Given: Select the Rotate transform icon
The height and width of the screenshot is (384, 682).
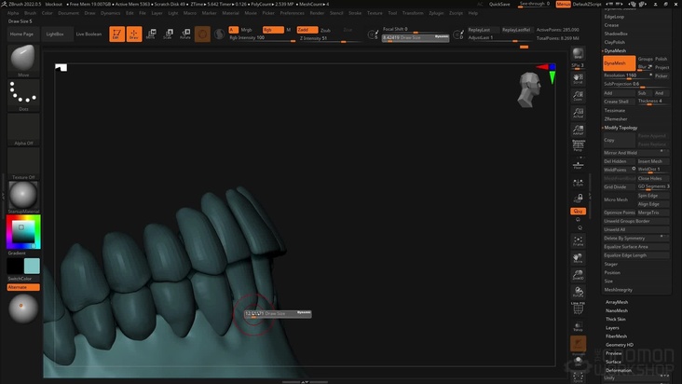Looking at the screenshot, I should click(x=185, y=34).
